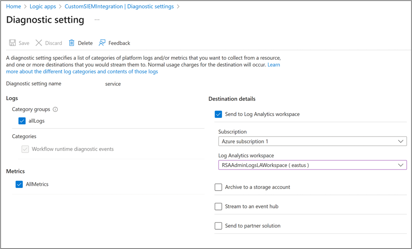Uncheck the allLogs checkbox

coord(22,121)
